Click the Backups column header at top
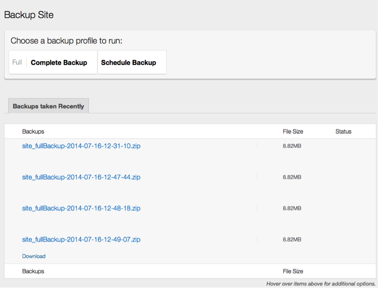378x288 pixels. [x=33, y=132]
